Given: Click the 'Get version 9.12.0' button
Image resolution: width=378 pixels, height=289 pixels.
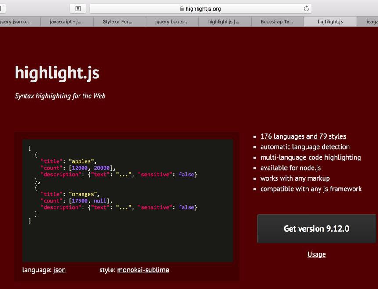Looking at the screenshot, I should pos(316,228).
